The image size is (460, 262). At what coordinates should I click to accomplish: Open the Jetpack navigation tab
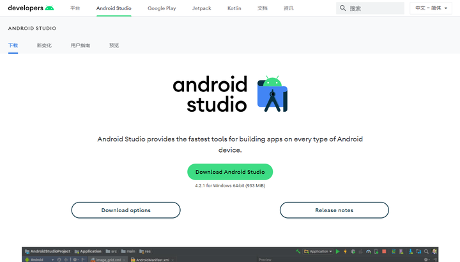tap(201, 8)
